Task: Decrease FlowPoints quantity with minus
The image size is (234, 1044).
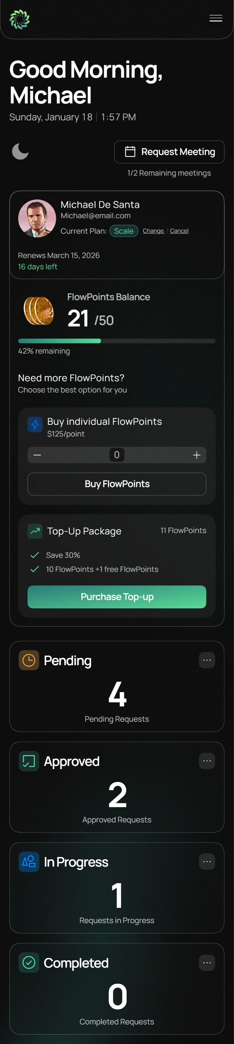Action: click(37, 455)
